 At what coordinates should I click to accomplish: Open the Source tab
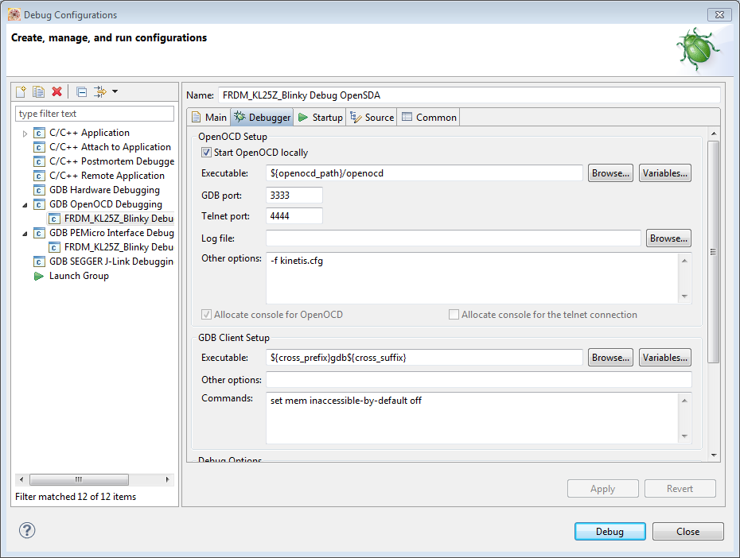[372, 118]
